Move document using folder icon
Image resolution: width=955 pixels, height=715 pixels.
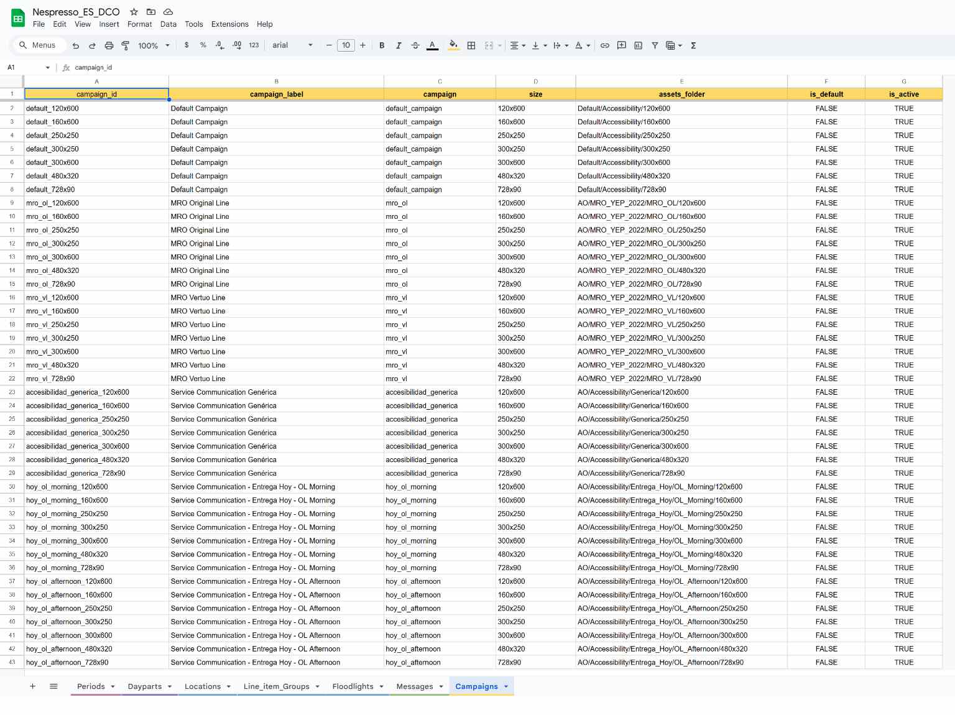(151, 12)
